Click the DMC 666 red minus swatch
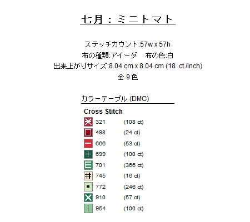Viewport: 250px width, 222px height. tap(88, 144)
